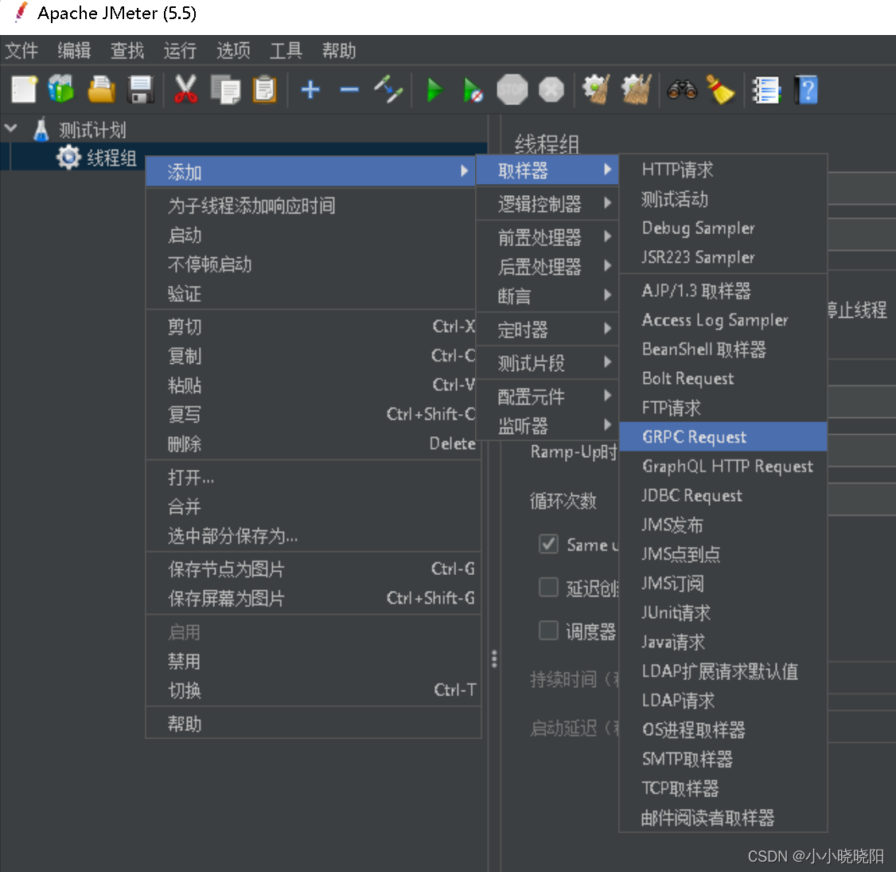Click the Function helper list icon
This screenshot has height=872, width=896.
coord(765,90)
